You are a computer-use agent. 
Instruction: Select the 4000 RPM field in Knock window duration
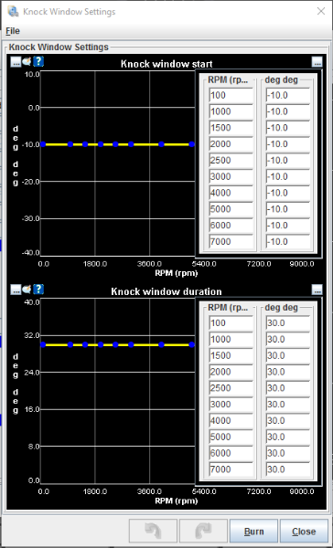[231, 420]
